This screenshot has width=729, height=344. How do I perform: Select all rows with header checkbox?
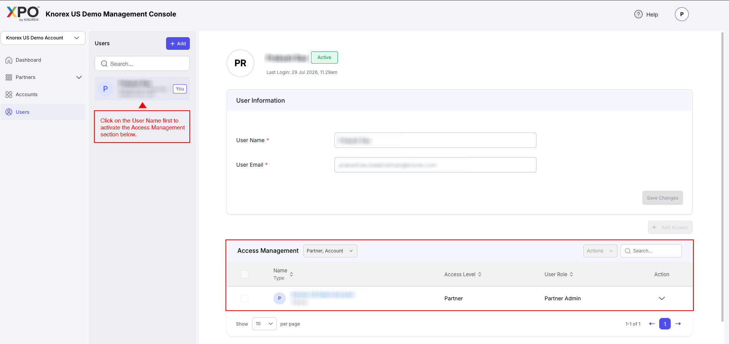pyautogui.click(x=245, y=274)
